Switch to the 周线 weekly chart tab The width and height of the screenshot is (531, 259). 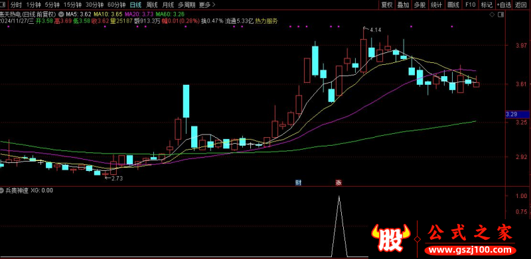(151, 5)
